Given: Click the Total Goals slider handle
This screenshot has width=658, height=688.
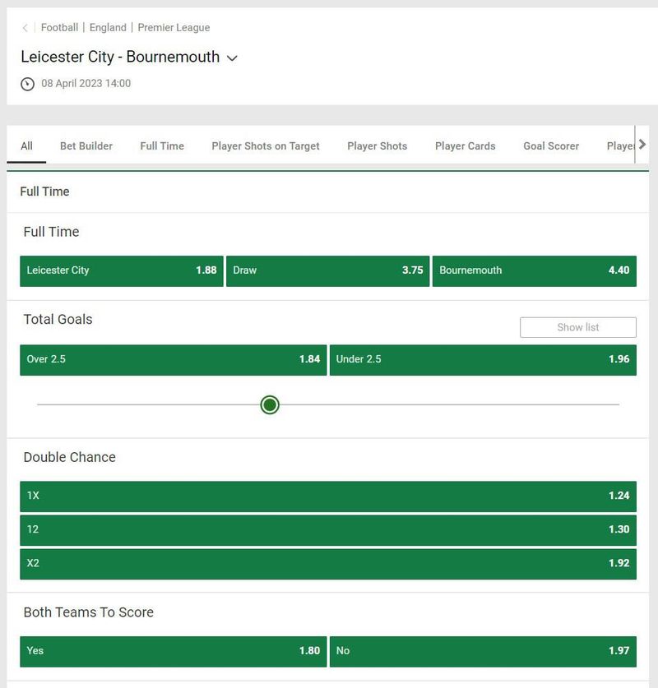Looking at the screenshot, I should point(270,404).
